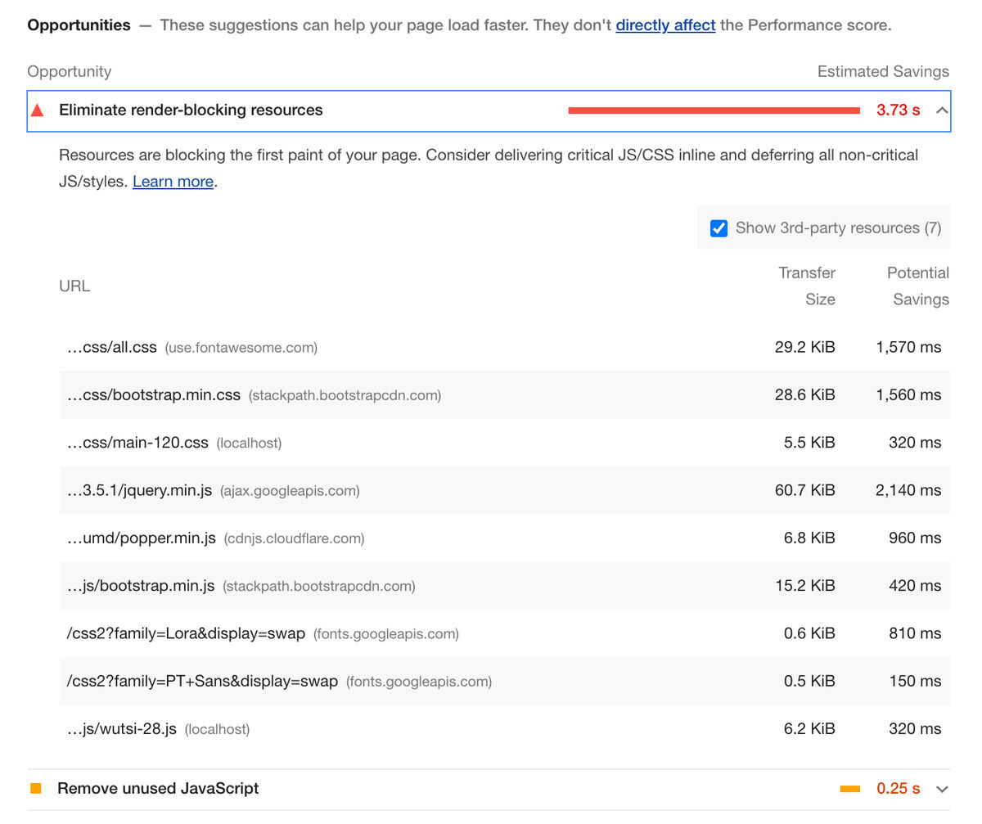Select the 60.7 KiB transfer size cell

(804, 491)
